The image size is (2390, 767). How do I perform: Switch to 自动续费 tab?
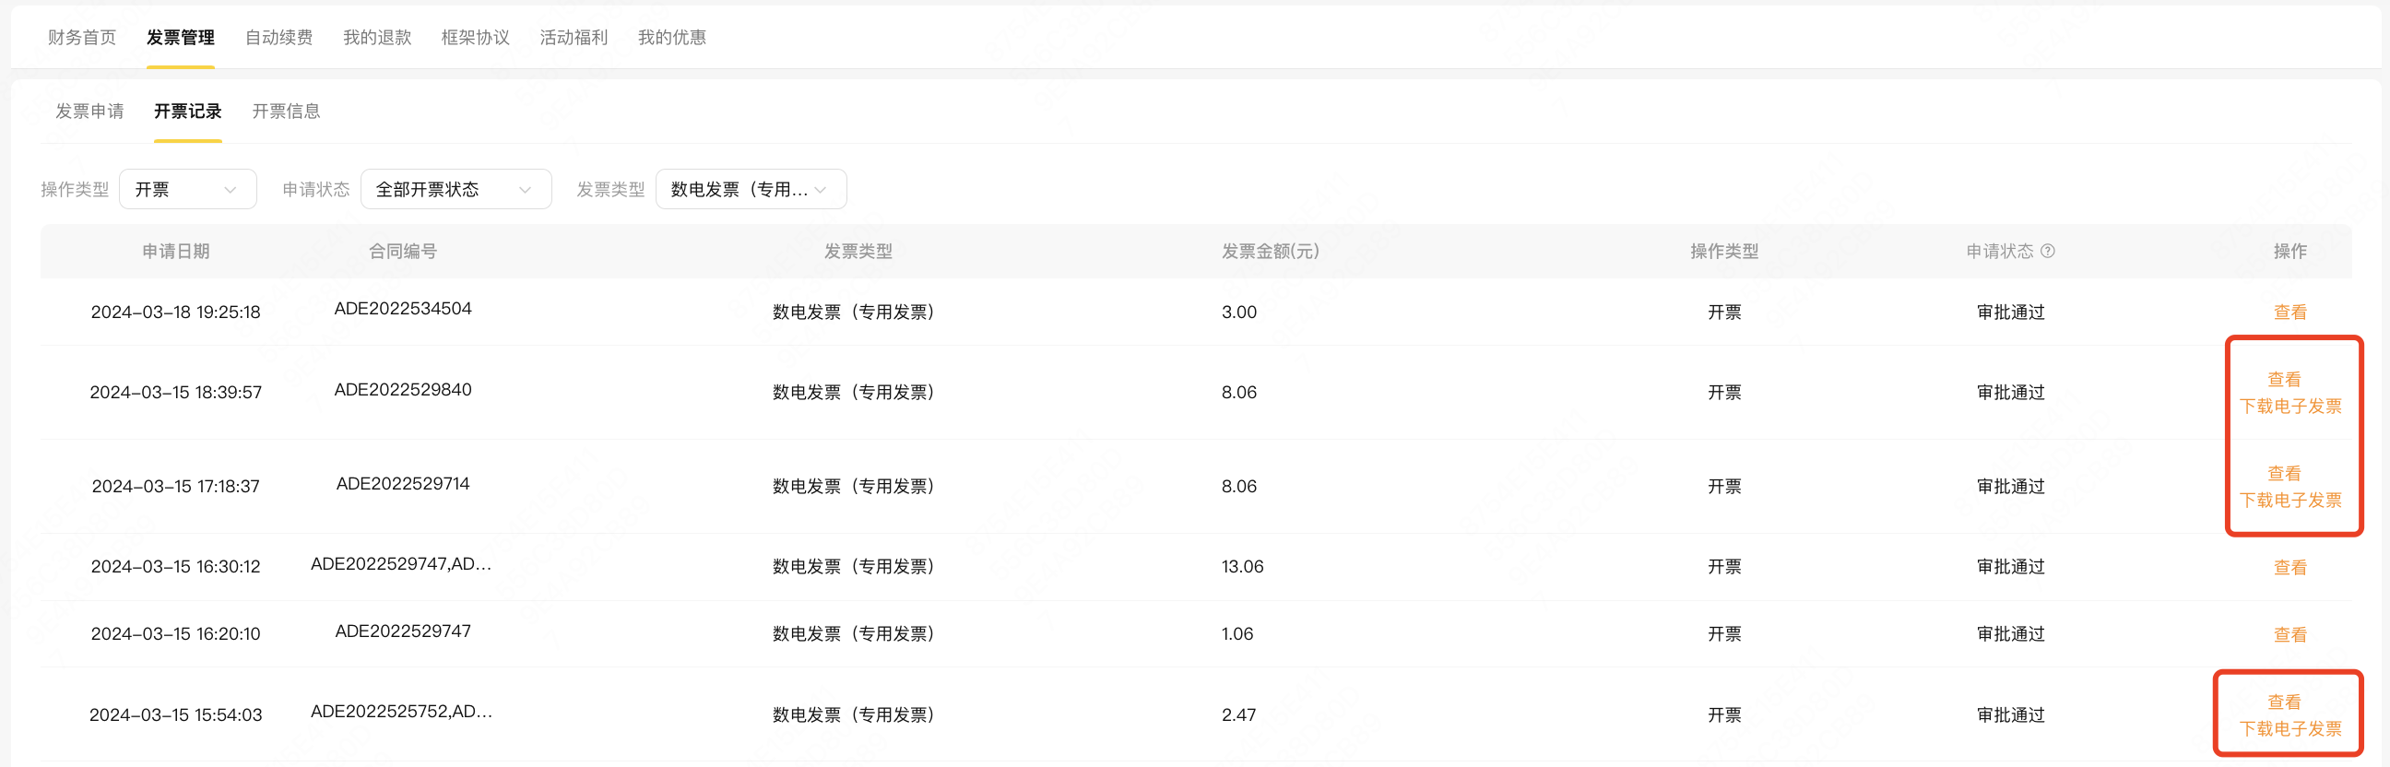pyautogui.click(x=278, y=37)
